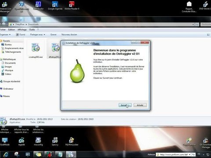This screenshot has width=211, height=158.
Task: Click the yellow folder Explorer taskbar button
Action: [38, 154]
